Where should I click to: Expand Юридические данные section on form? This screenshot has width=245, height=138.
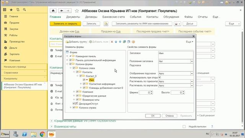pyautogui.click(x=51, y=121)
